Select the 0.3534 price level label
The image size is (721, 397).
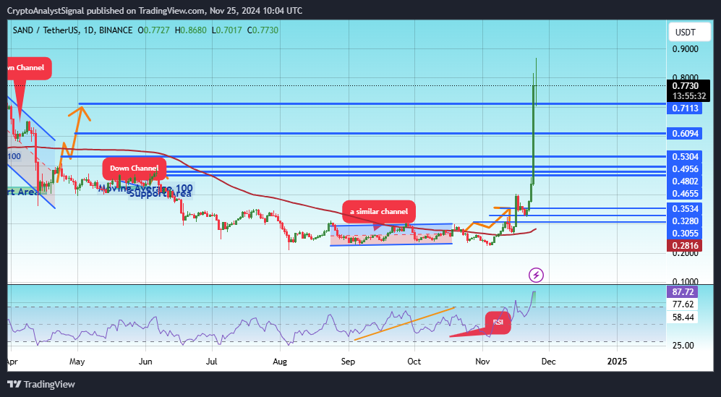(x=685, y=209)
